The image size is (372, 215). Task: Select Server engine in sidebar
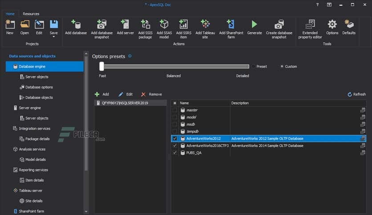point(27,108)
